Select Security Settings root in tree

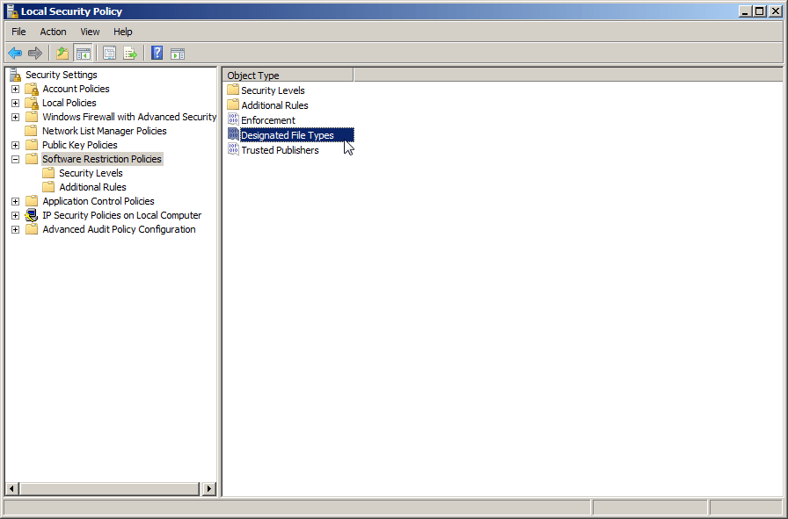62,75
